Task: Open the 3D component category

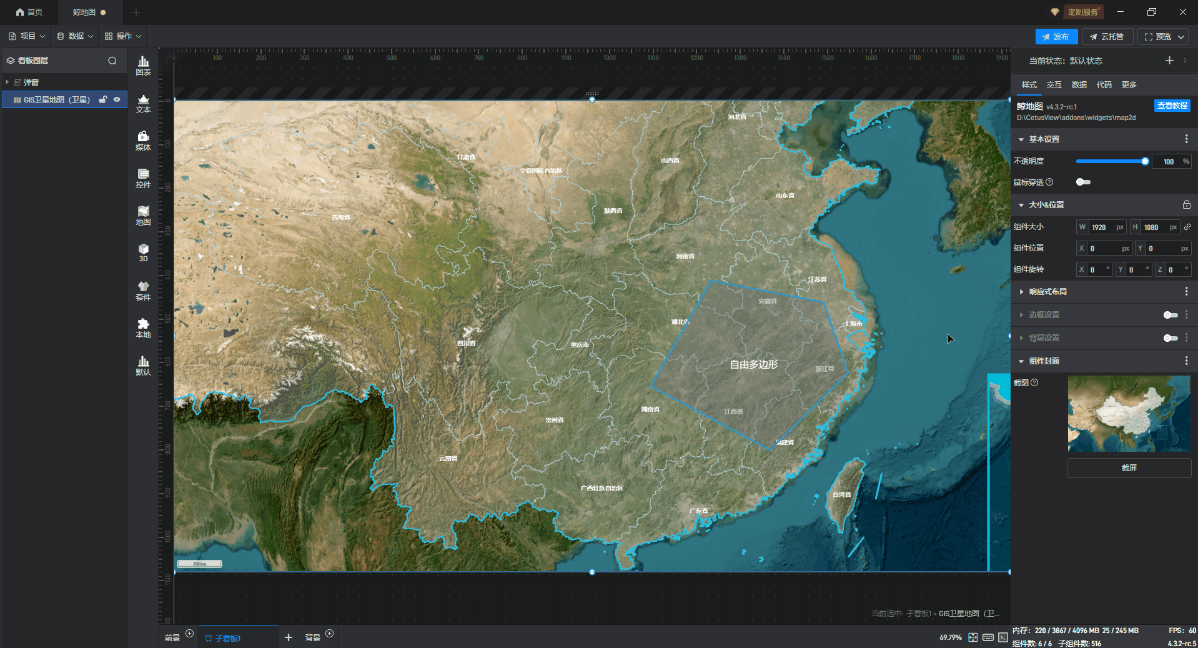Action: click(x=143, y=252)
